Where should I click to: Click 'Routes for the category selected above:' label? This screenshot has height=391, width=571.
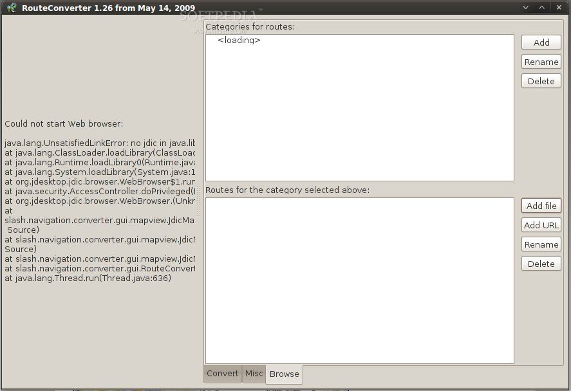click(287, 190)
